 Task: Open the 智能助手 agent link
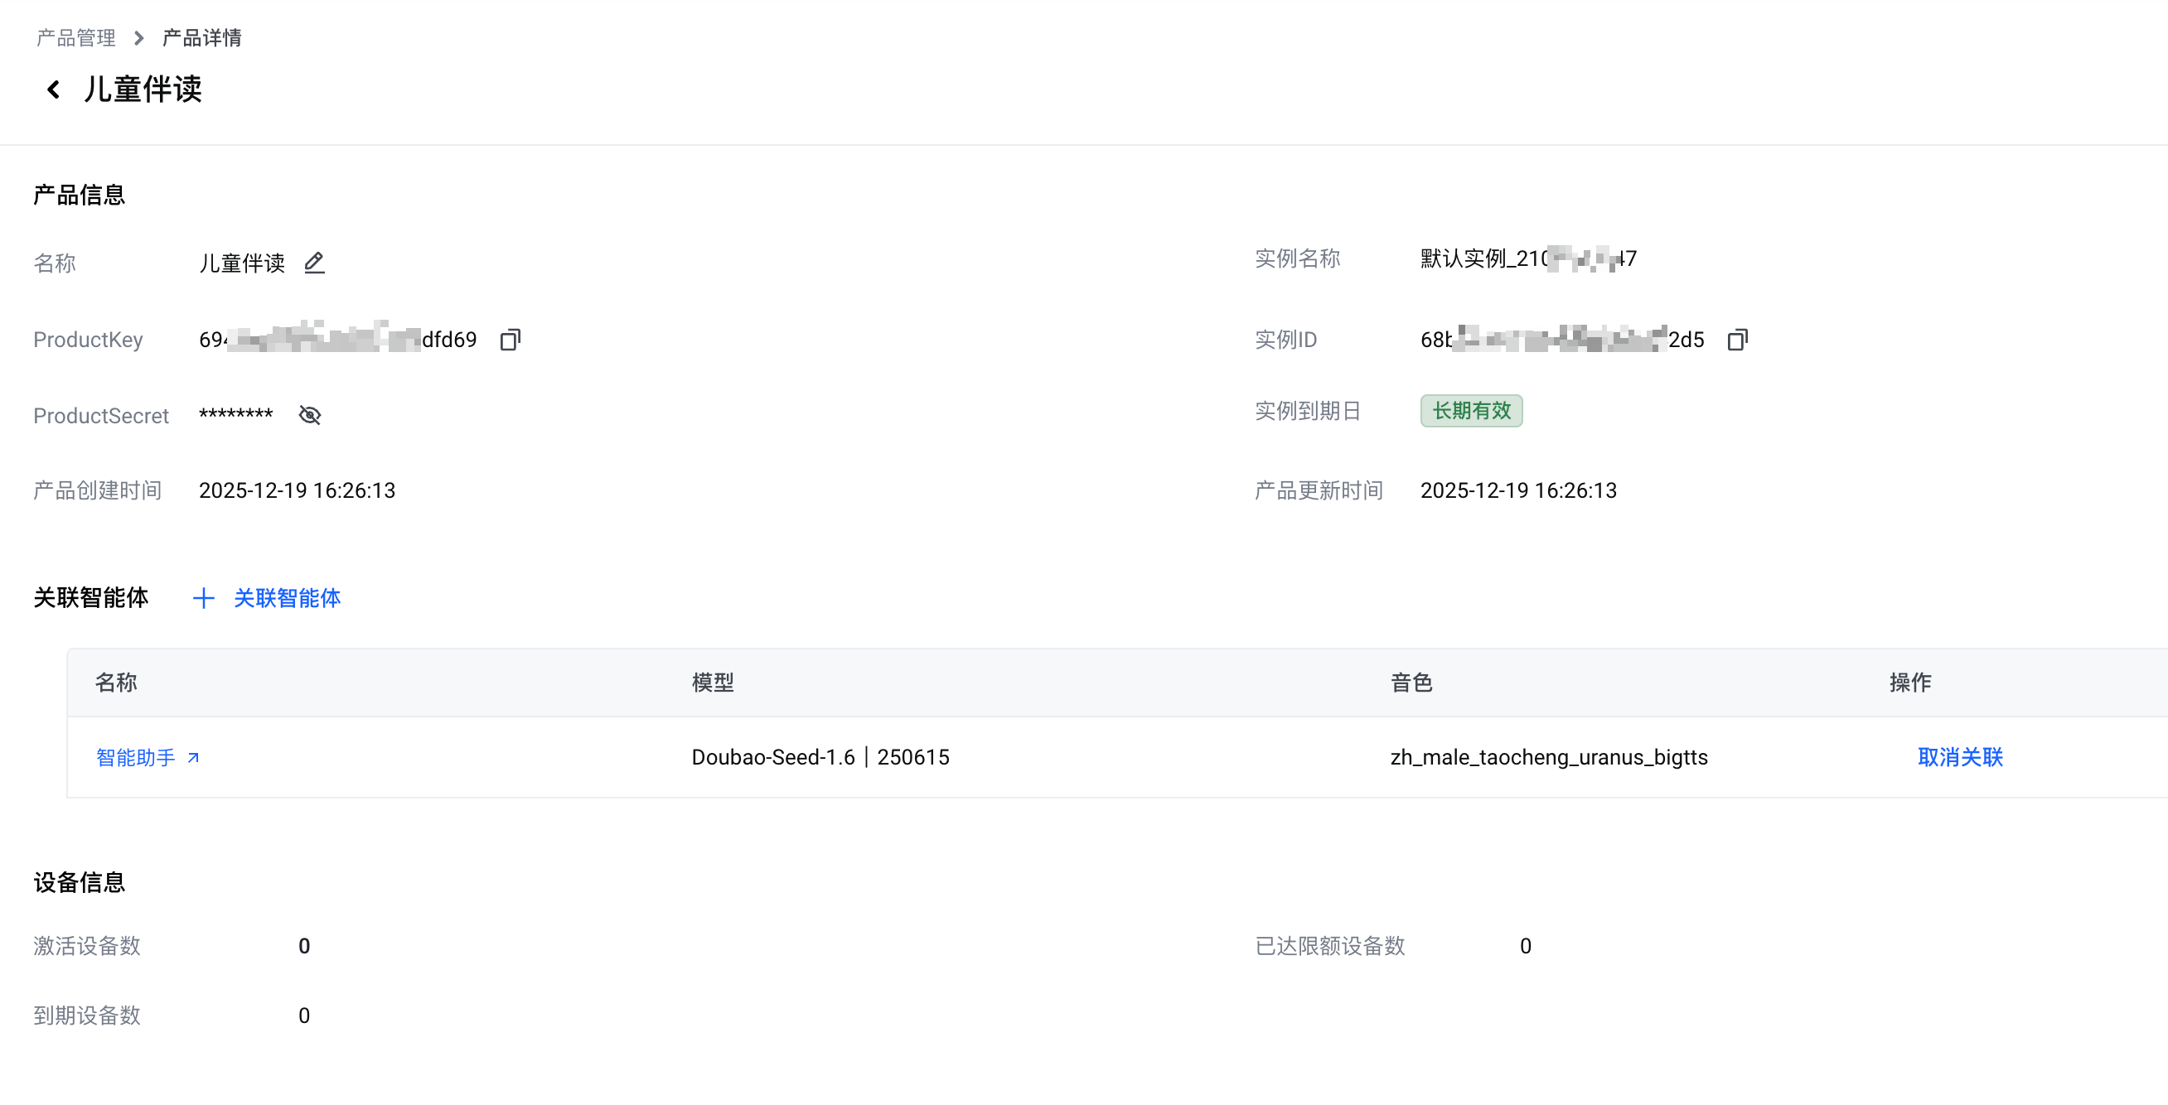pos(136,759)
